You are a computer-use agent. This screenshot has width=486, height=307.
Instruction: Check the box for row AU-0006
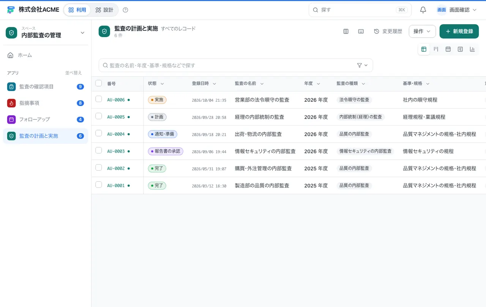coord(99,99)
